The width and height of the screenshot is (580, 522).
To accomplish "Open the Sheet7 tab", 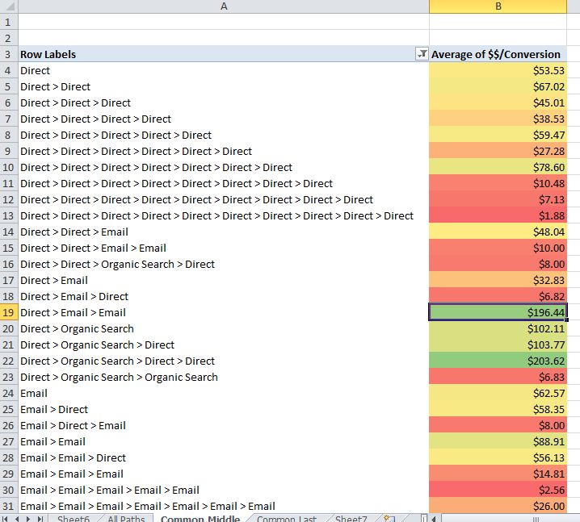I will tap(351, 518).
